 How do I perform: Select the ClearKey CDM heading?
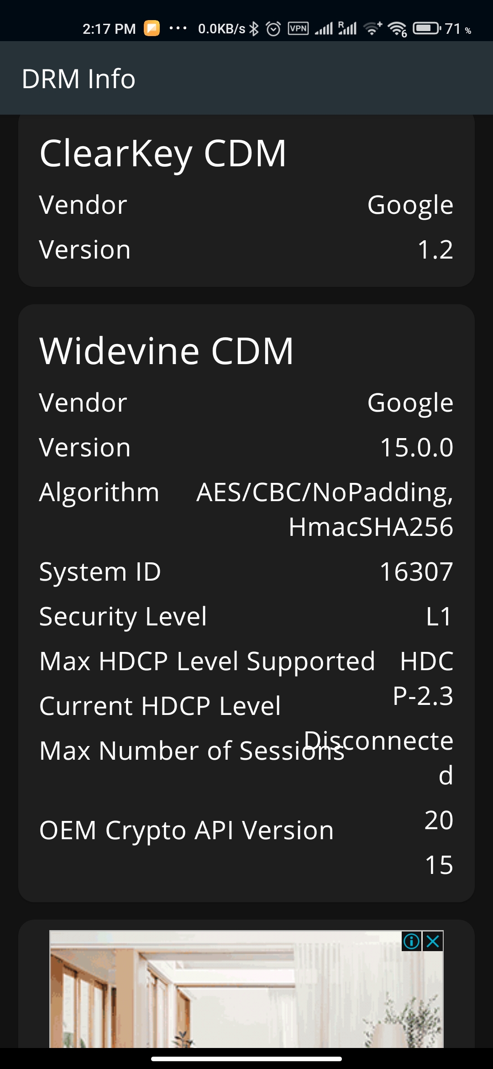pyautogui.click(x=163, y=154)
